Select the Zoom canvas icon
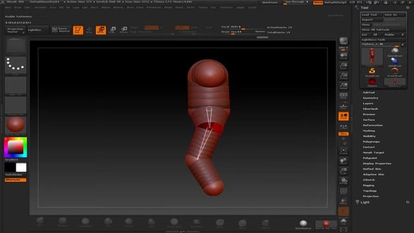Viewport: 414px width, 233px height. coord(343,66)
